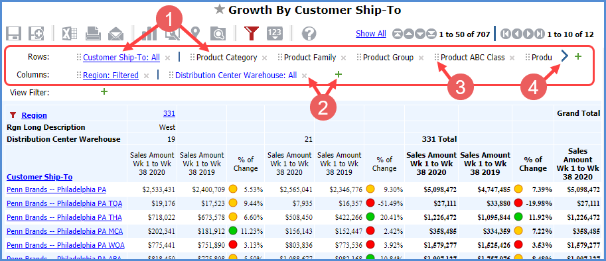Remove Product Category from Rows
Image resolution: width=606 pixels, height=261 pixels.
(x=264, y=58)
